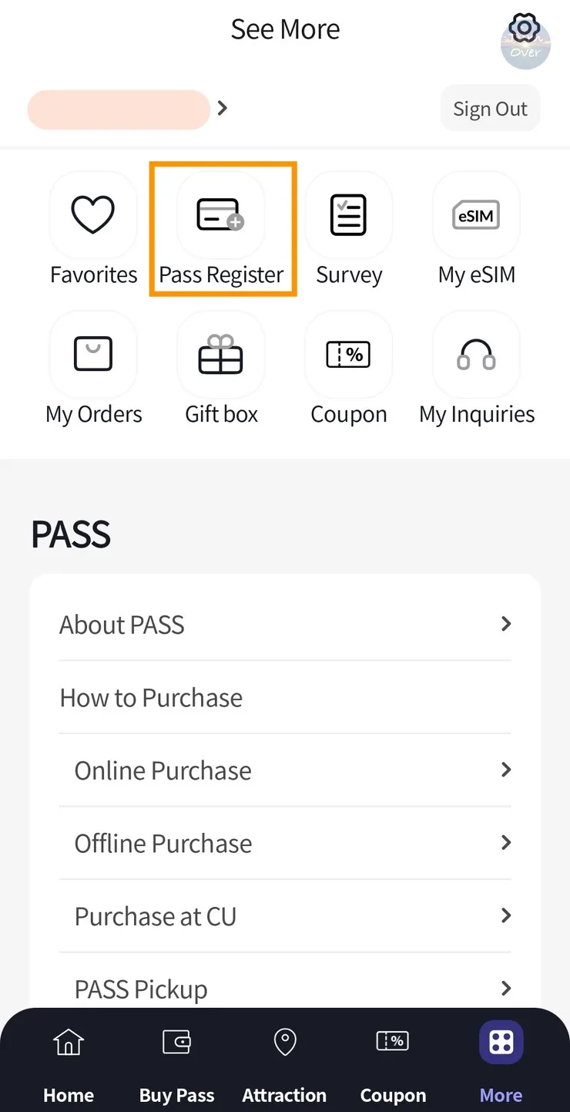This screenshot has width=570, height=1112.
Task: Expand the About PASS chevron
Action: [x=505, y=624]
